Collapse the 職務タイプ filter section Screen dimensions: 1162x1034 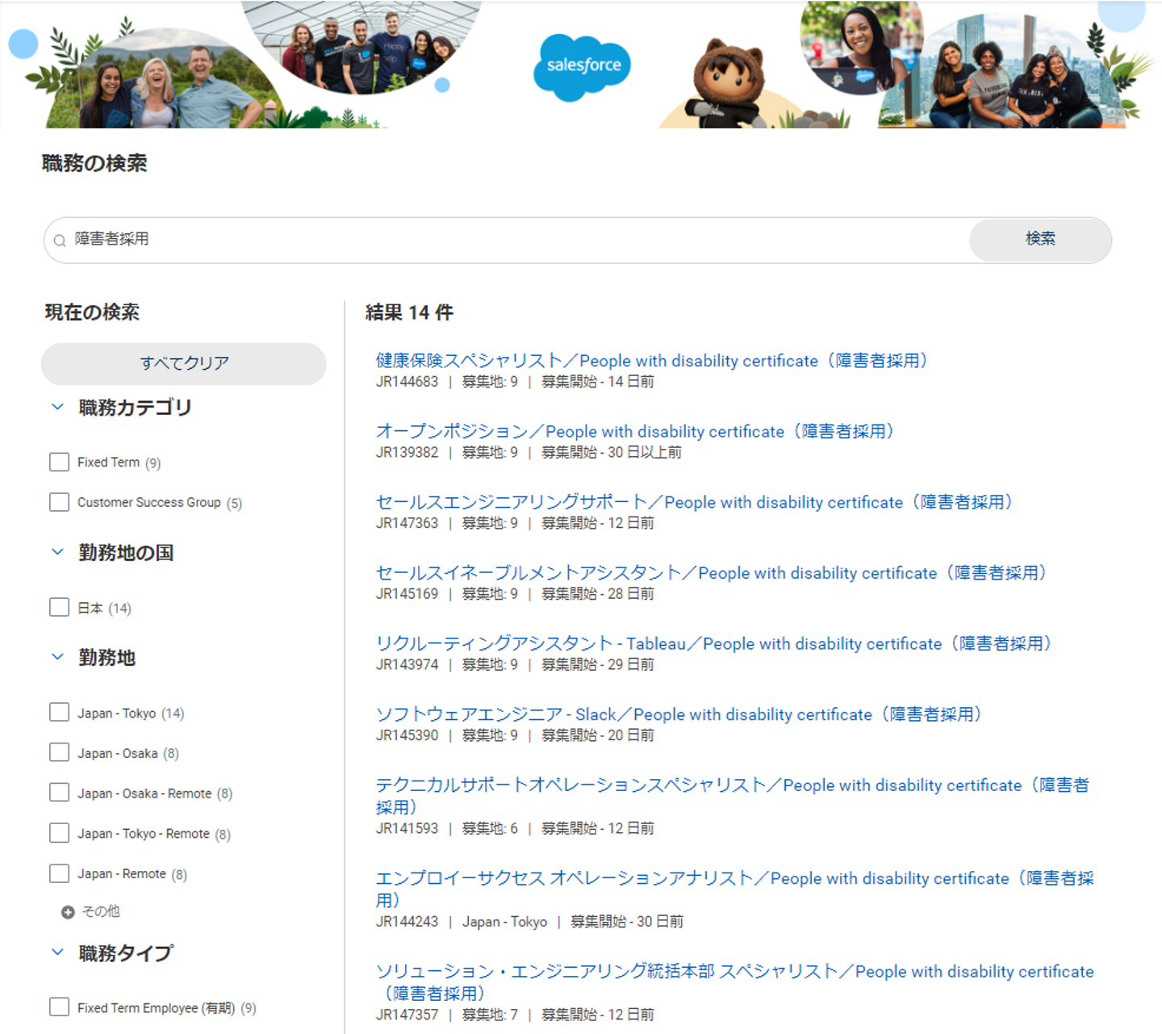(x=57, y=952)
